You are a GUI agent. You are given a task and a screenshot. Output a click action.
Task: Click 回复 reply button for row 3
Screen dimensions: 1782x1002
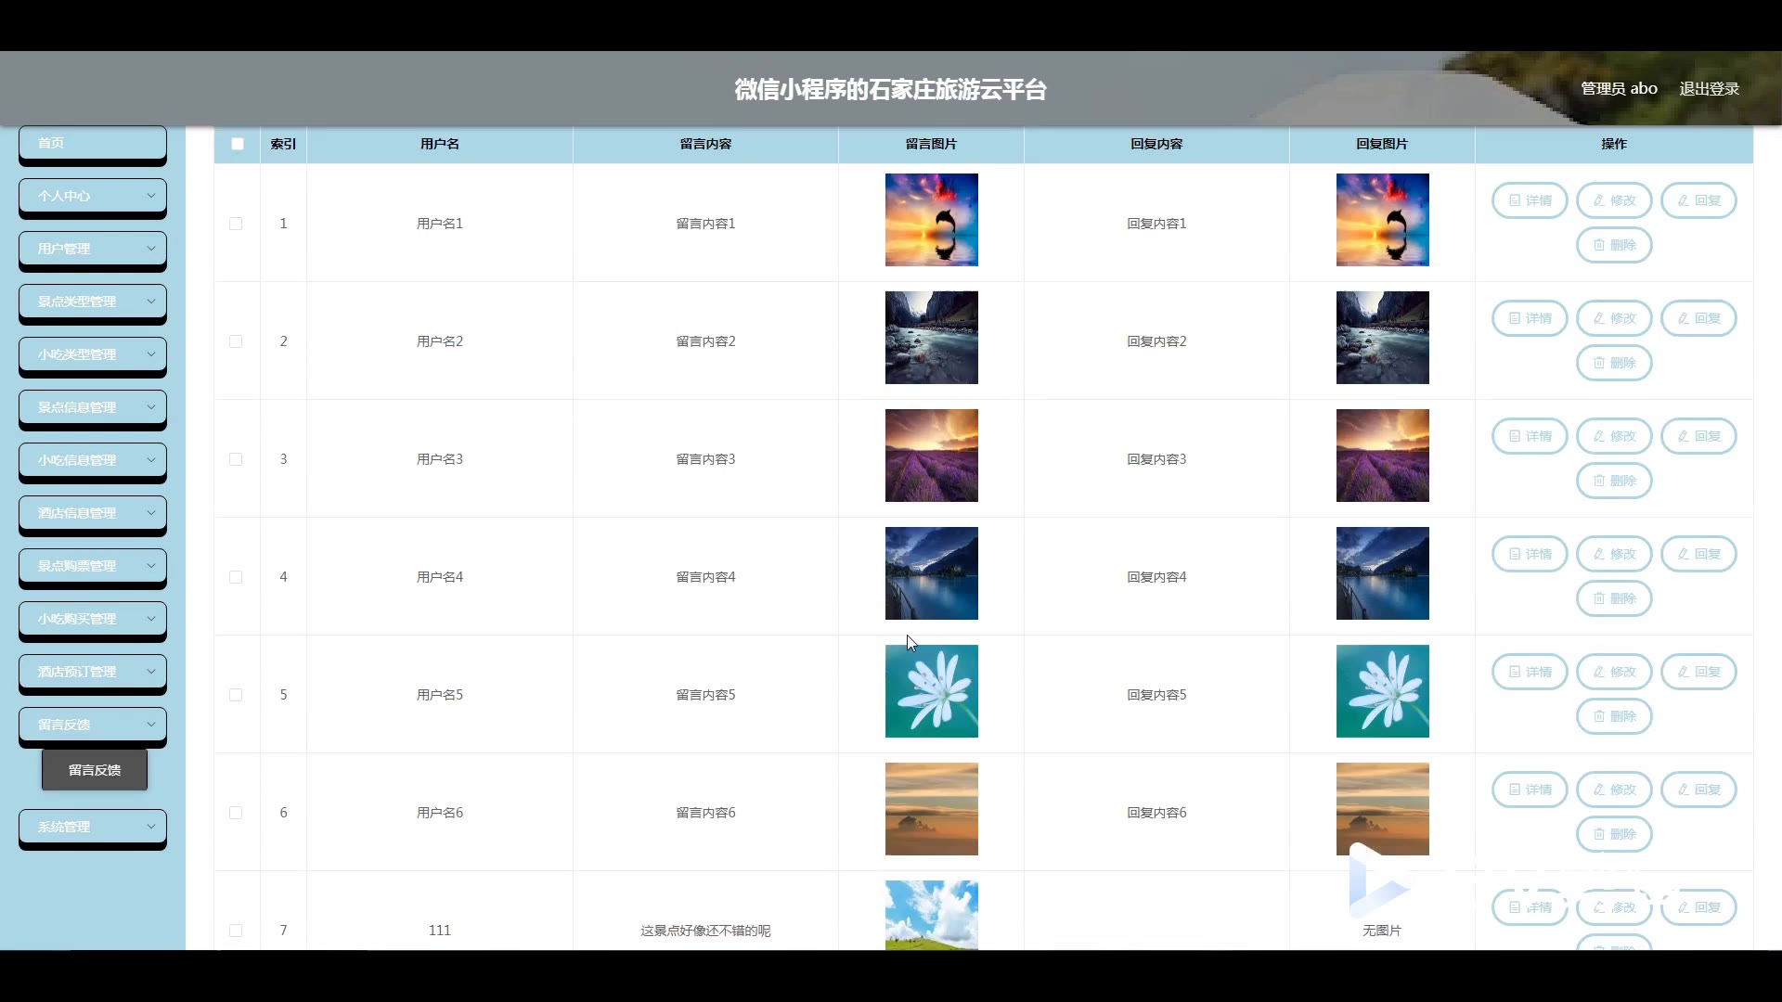point(1698,436)
